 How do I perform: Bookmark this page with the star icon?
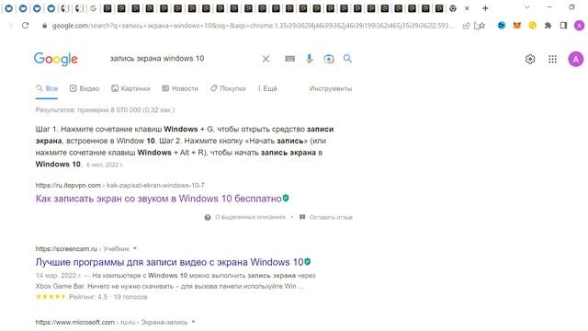pyautogui.click(x=481, y=26)
